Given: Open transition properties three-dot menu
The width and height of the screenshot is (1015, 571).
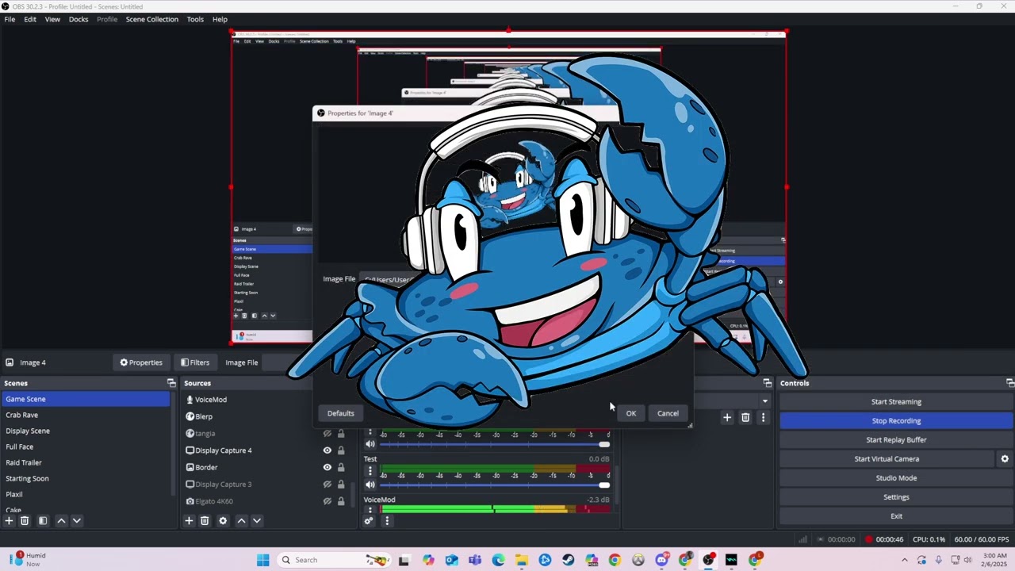Looking at the screenshot, I should coord(764,417).
